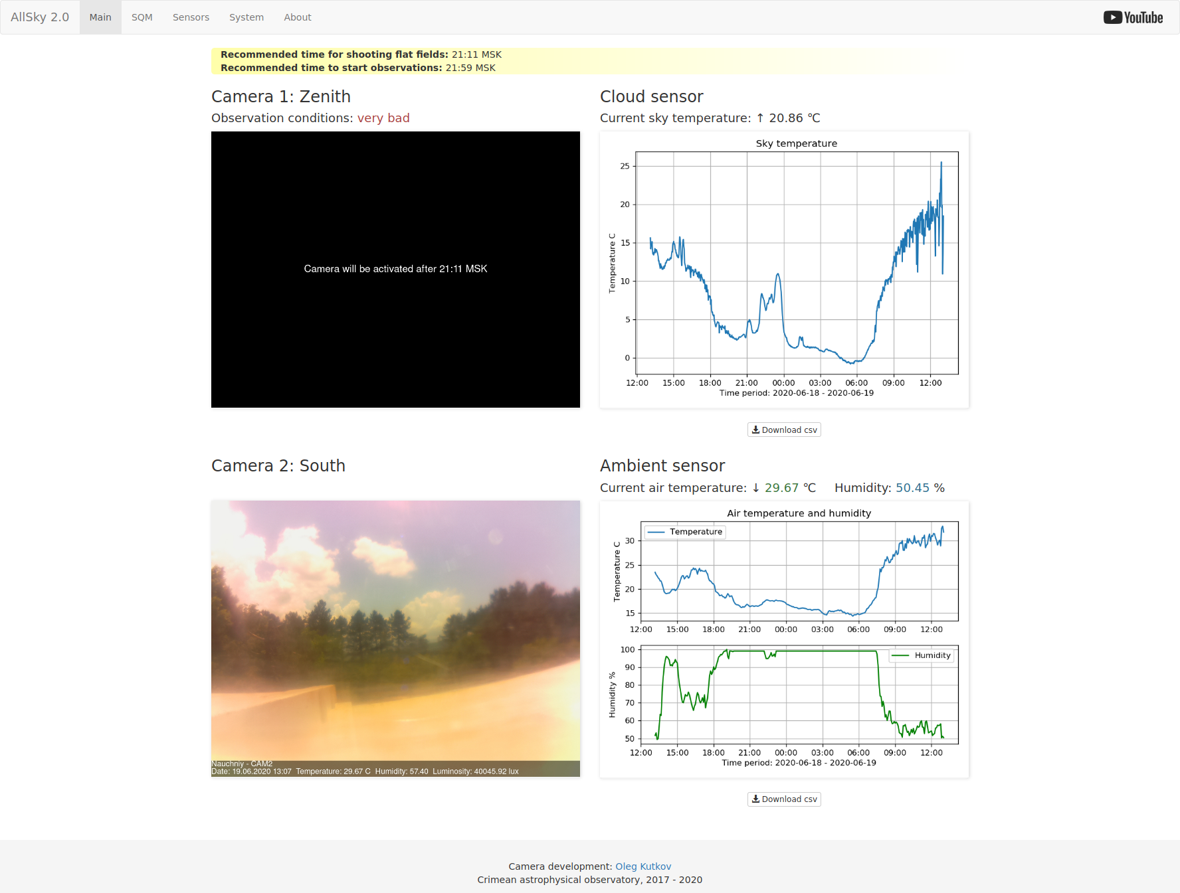Image resolution: width=1180 pixels, height=893 pixels.
Task: Open the Oleg Kutkov link
Action: [x=643, y=866]
